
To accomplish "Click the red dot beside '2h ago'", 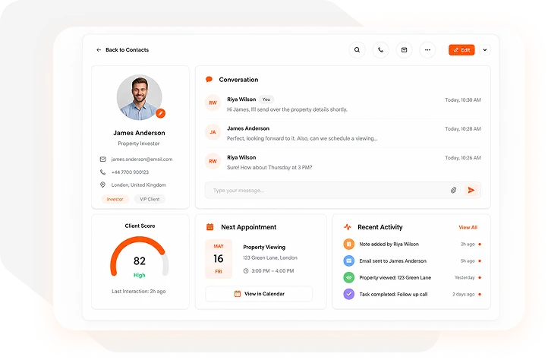I will point(480,245).
